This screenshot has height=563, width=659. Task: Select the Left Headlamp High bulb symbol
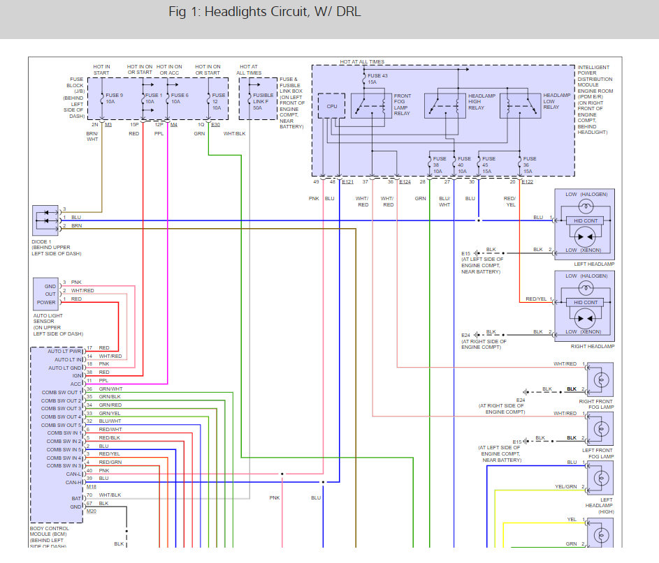point(600,478)
